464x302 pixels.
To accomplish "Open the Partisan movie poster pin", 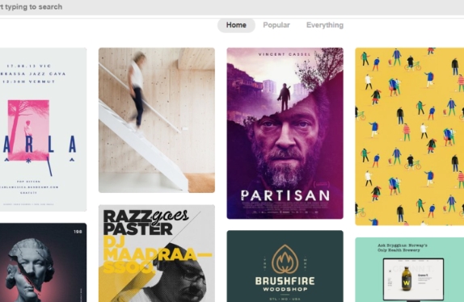I will [x=285, y=133].
